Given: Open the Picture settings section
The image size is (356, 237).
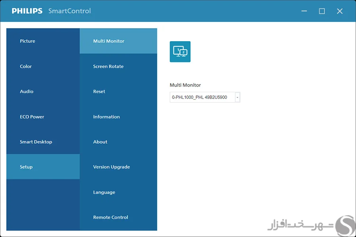Looking at the screenshot, I should (27, 41).
